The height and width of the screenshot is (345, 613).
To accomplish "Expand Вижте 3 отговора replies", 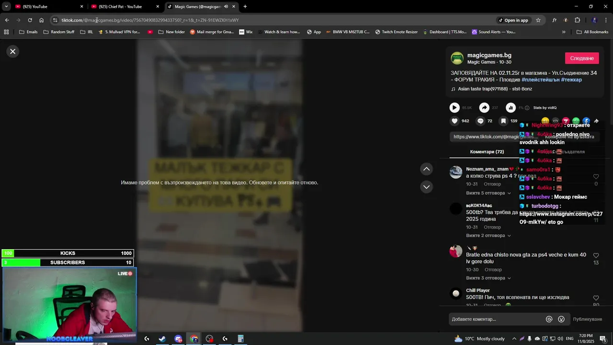I will (x=488, y=278).
